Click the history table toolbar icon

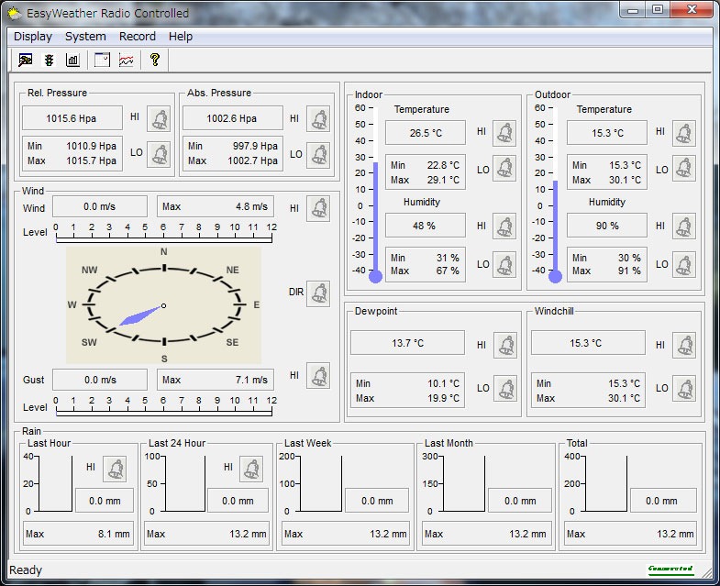[102, 60]
